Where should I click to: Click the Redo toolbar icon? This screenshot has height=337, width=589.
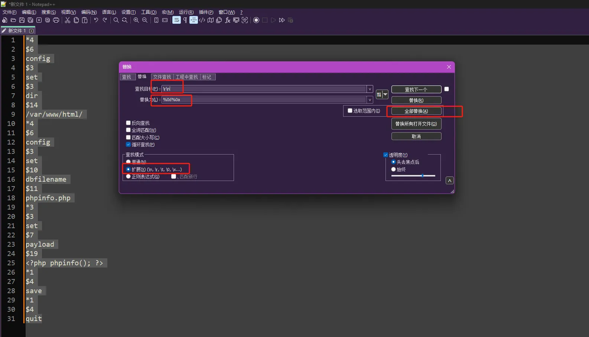tap(105, 20)
